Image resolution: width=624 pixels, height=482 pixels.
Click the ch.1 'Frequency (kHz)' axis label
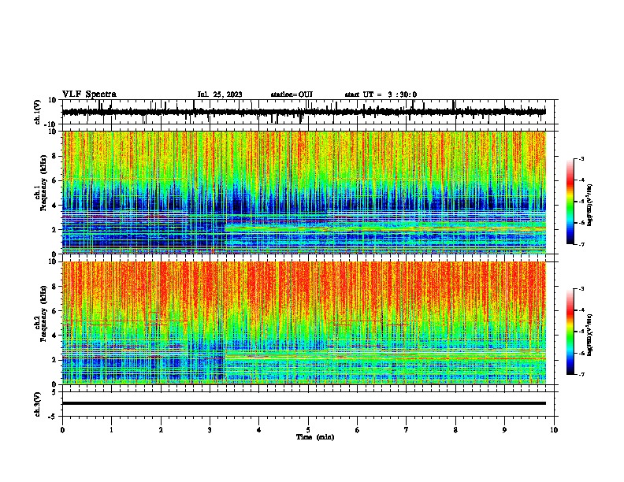point(43,183)
